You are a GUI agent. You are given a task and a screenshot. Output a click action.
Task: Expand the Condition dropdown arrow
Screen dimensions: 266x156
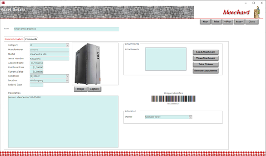click(x=67, y=76)
